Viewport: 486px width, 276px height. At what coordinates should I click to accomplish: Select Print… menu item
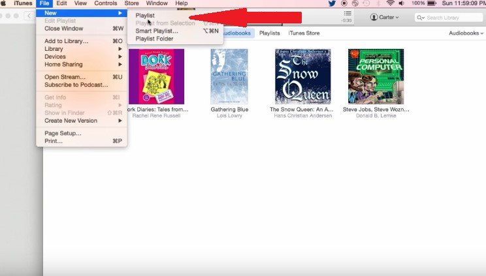tap(82, 141)
